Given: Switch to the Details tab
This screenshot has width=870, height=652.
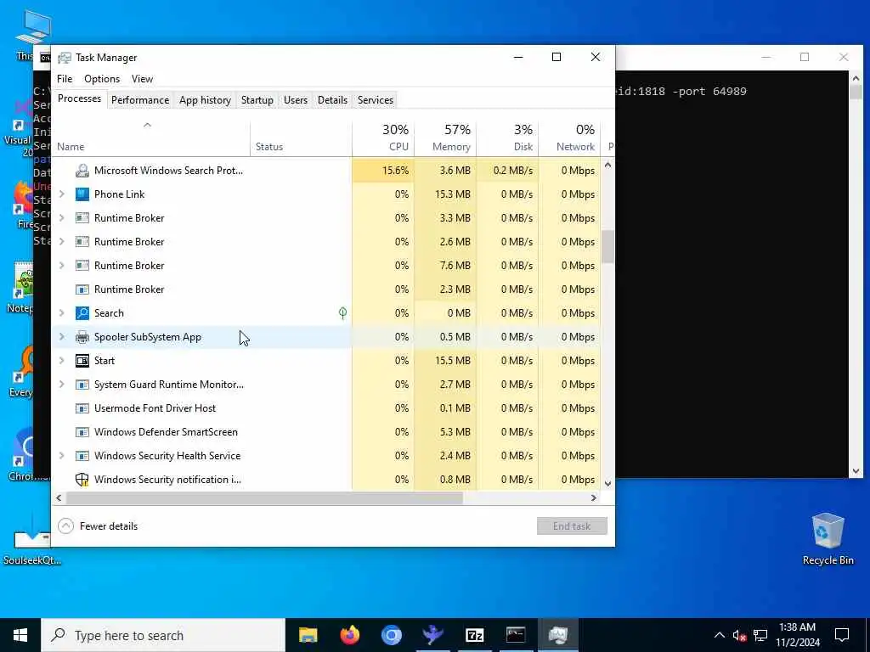Looking at the screenshot, I should coord(332,100).
